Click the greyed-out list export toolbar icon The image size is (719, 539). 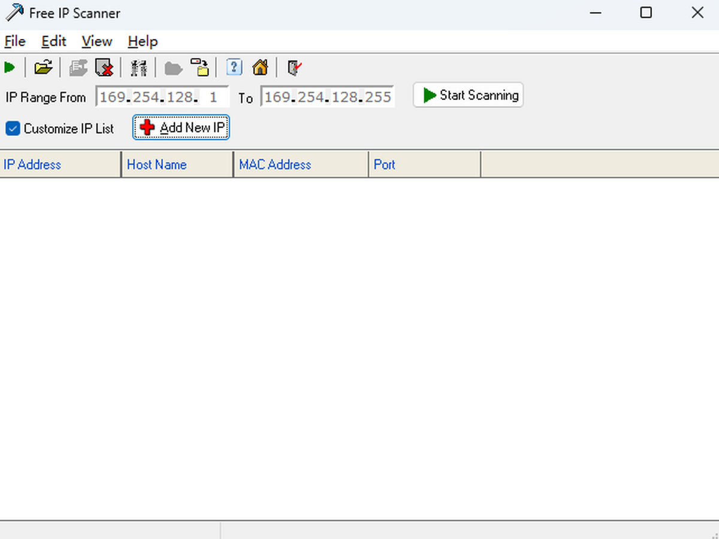[78, 68]
